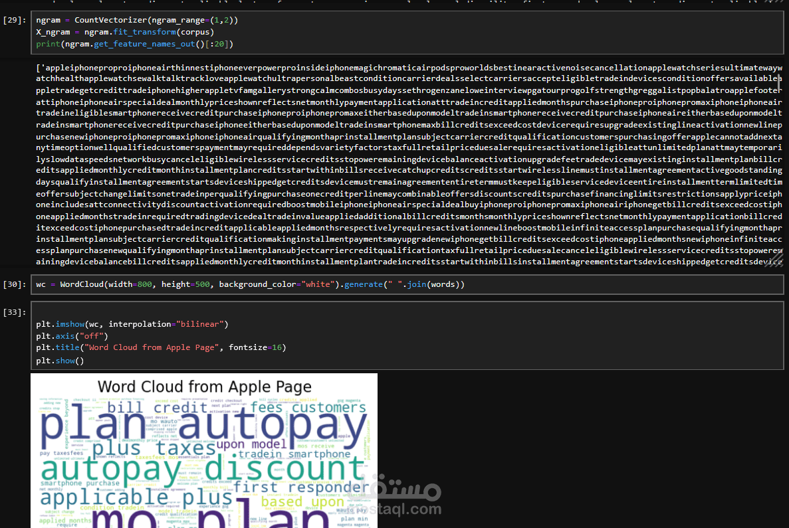Click the output area vertical scrollbar thumb
789x528 pixels.
tap(780, 83)
